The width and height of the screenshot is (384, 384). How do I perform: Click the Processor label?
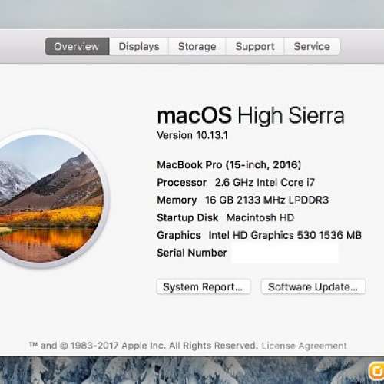point(181,183)
